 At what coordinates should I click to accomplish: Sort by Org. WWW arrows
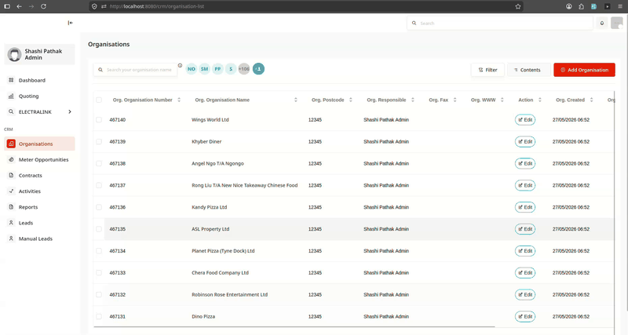click(502, 100)
